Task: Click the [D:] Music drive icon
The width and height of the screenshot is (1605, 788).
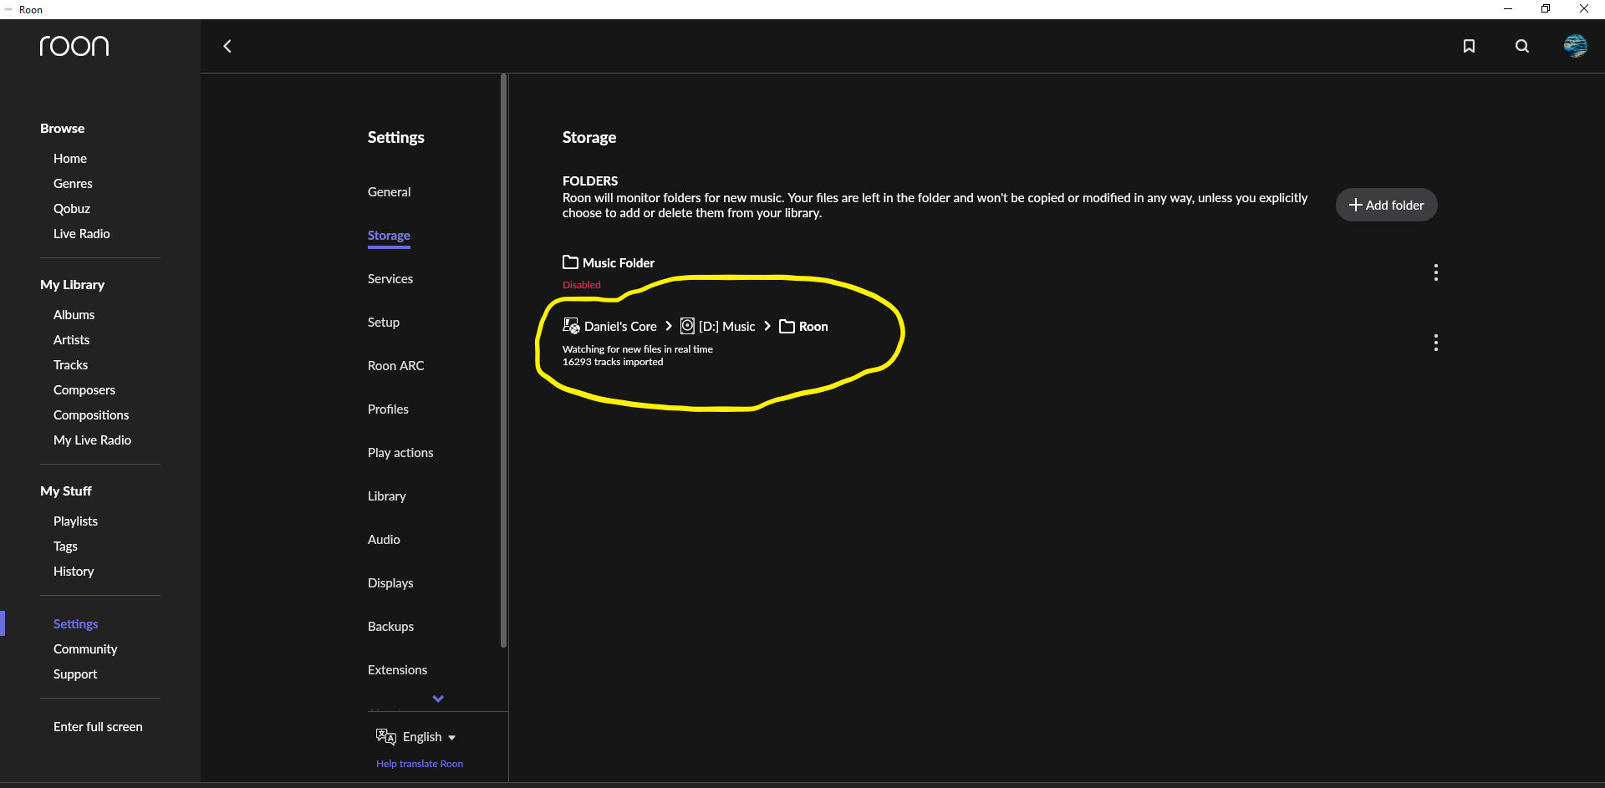Action: 687,326
